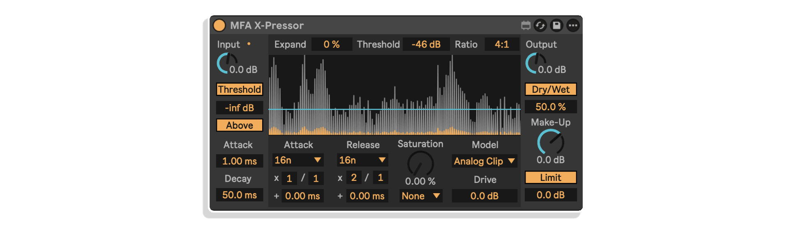Click the Attack multiplier numerator 1
This screenshot has width=789, height=226.
pyautogui.click(x=289, y=178)
